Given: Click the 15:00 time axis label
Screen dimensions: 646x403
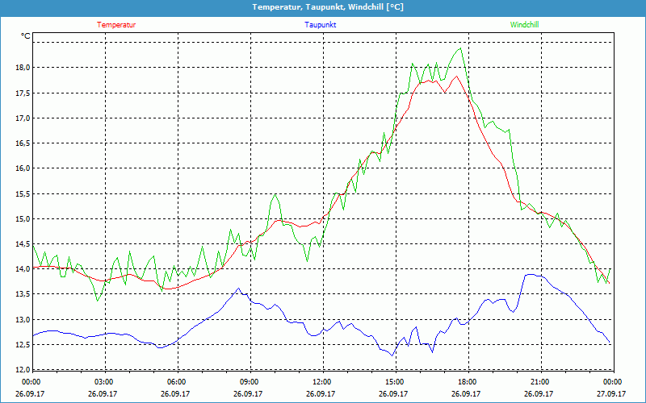Looking at the screenshot, I should point(394,382).
